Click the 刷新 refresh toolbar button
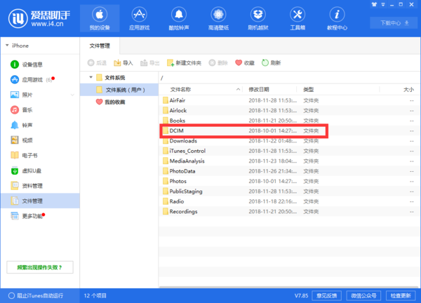421x303 pixels. tap(271, 63)
